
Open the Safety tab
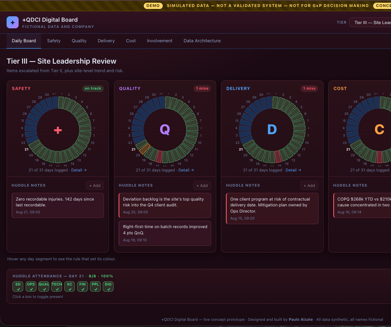tap(53, 41)
